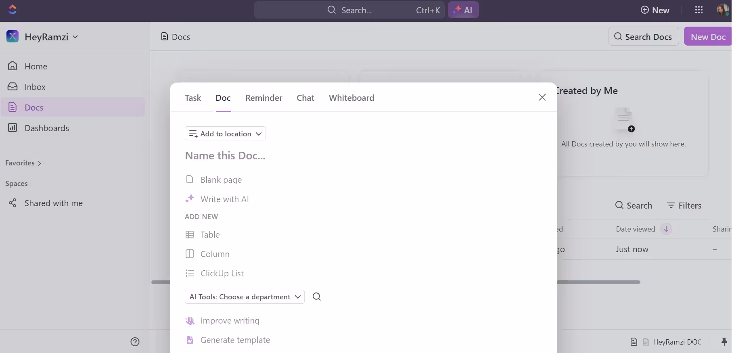Open Inbox from the sidebar
Screen dimensions: 732x353
(x=35, y=87)
